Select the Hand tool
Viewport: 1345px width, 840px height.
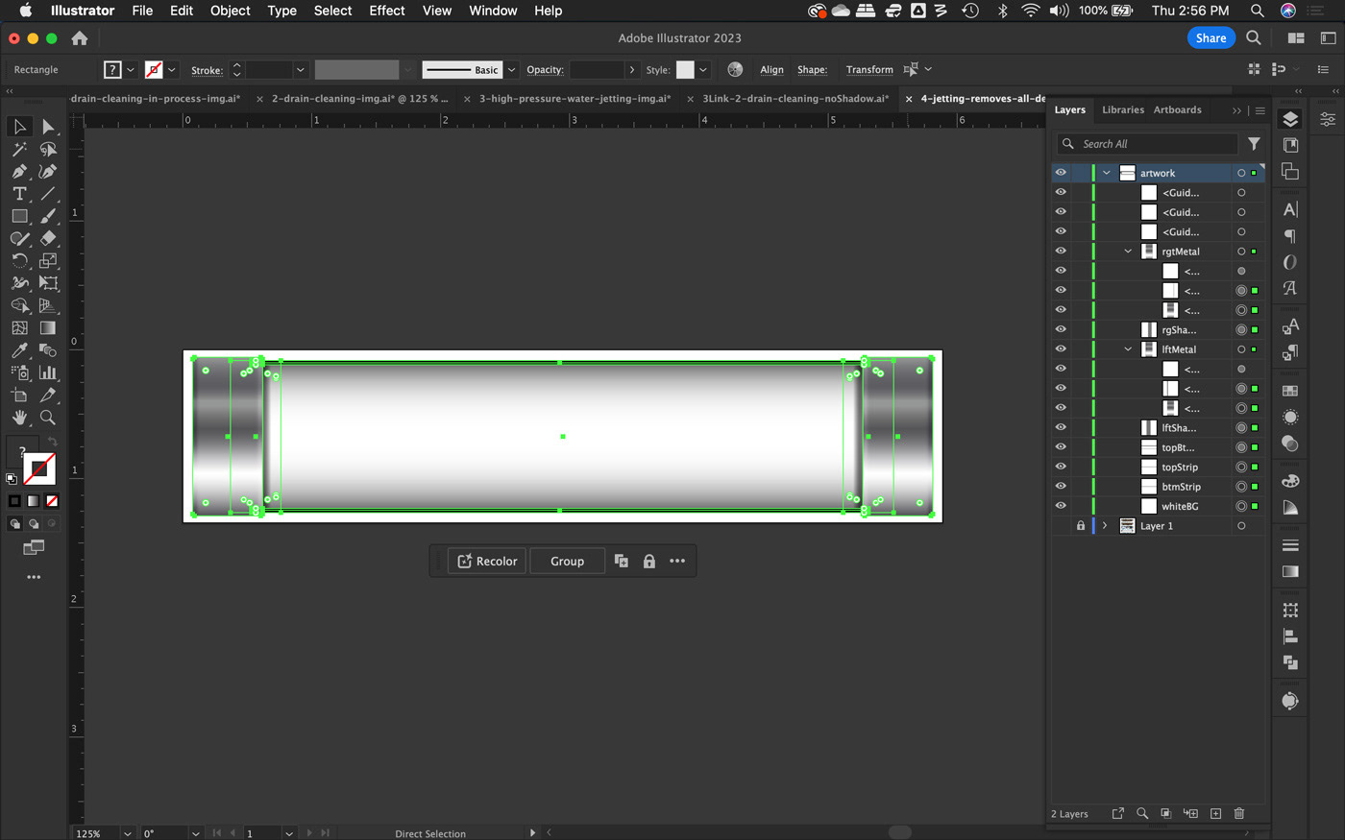pyautogui.click(x=19, y=418)
